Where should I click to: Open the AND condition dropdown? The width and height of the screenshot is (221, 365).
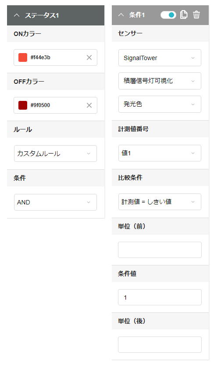(x=55, y=202)
